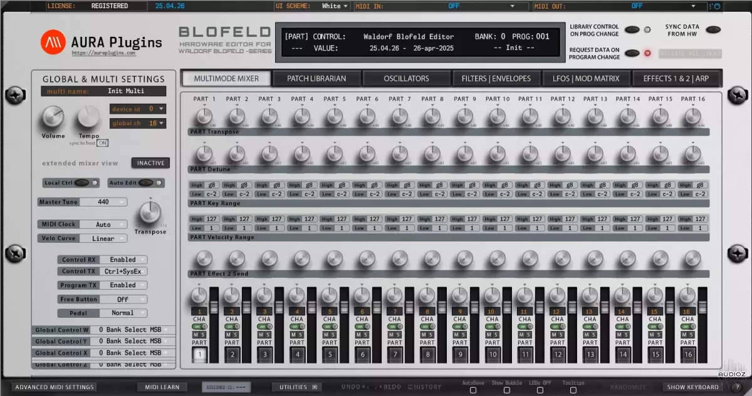The width and height of the screenshot is (752, 396).
Task: Select PART 16 button in mixer
Action: tap(688, 355)
